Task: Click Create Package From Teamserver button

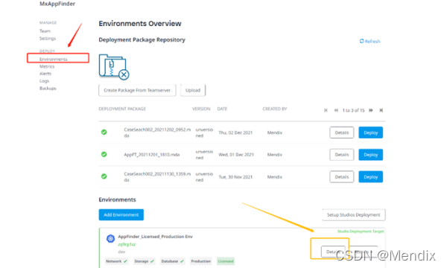Action: click(137, 90)
